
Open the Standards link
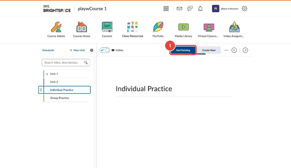[x=48, y=50]
